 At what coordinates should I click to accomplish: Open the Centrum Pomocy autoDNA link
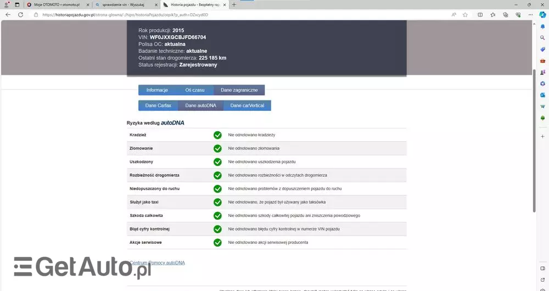[158, 263]
